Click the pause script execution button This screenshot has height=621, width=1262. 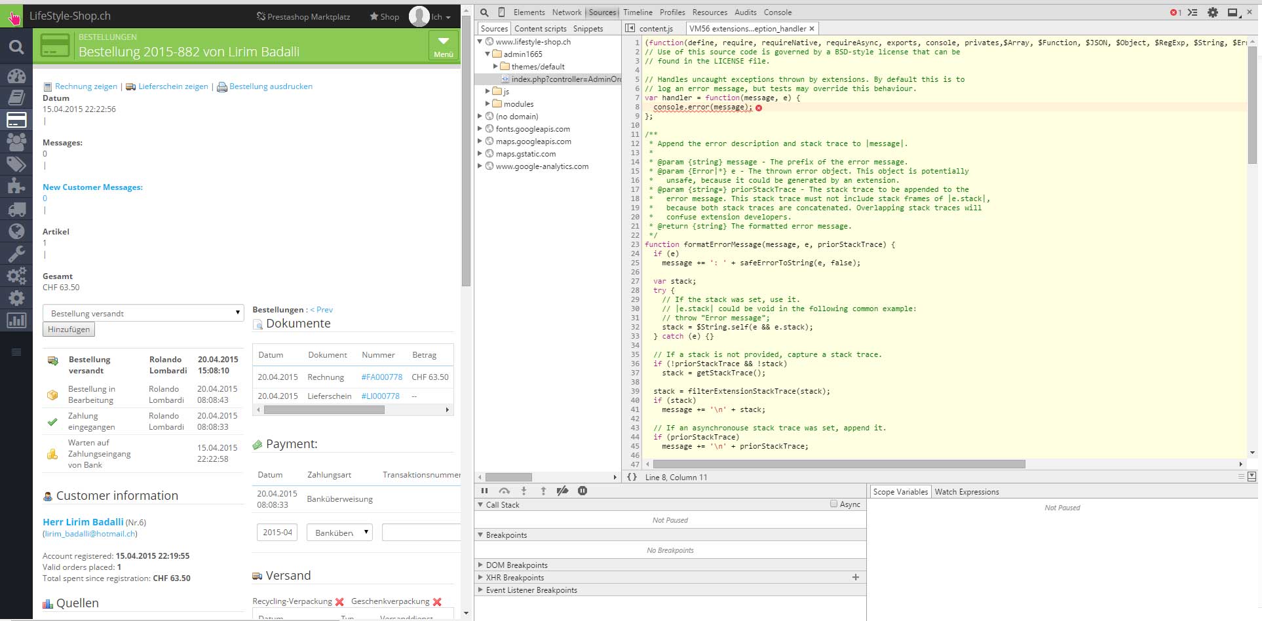pyautogui.click(x=485, y=491)
